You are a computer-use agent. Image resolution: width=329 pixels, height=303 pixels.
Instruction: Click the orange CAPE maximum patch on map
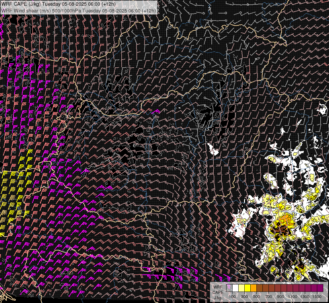[285, 219]
